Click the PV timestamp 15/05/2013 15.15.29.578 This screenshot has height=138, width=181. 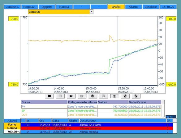click(x=144, y=107)
